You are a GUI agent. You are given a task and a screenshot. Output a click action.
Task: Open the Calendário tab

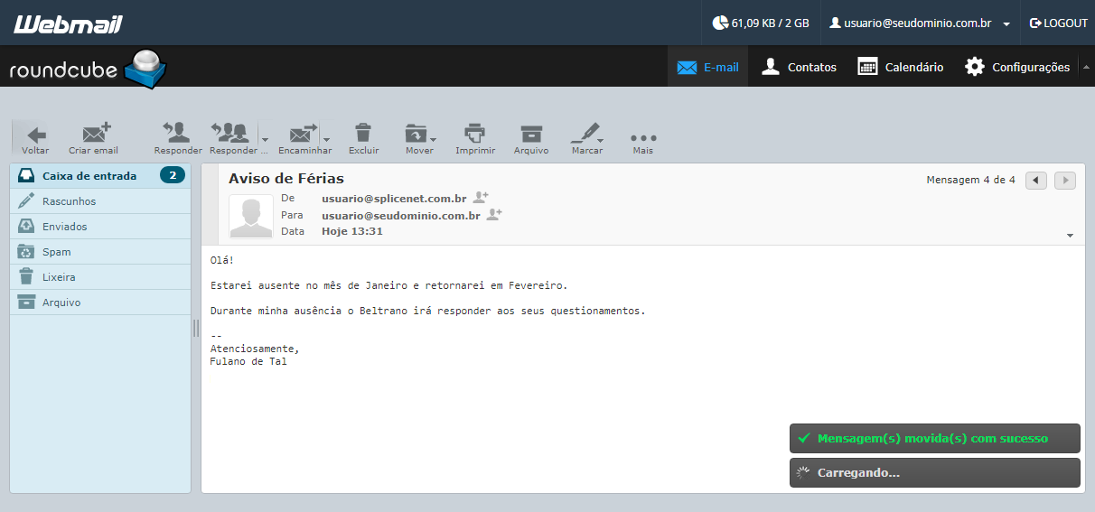[x=901, y=67]
